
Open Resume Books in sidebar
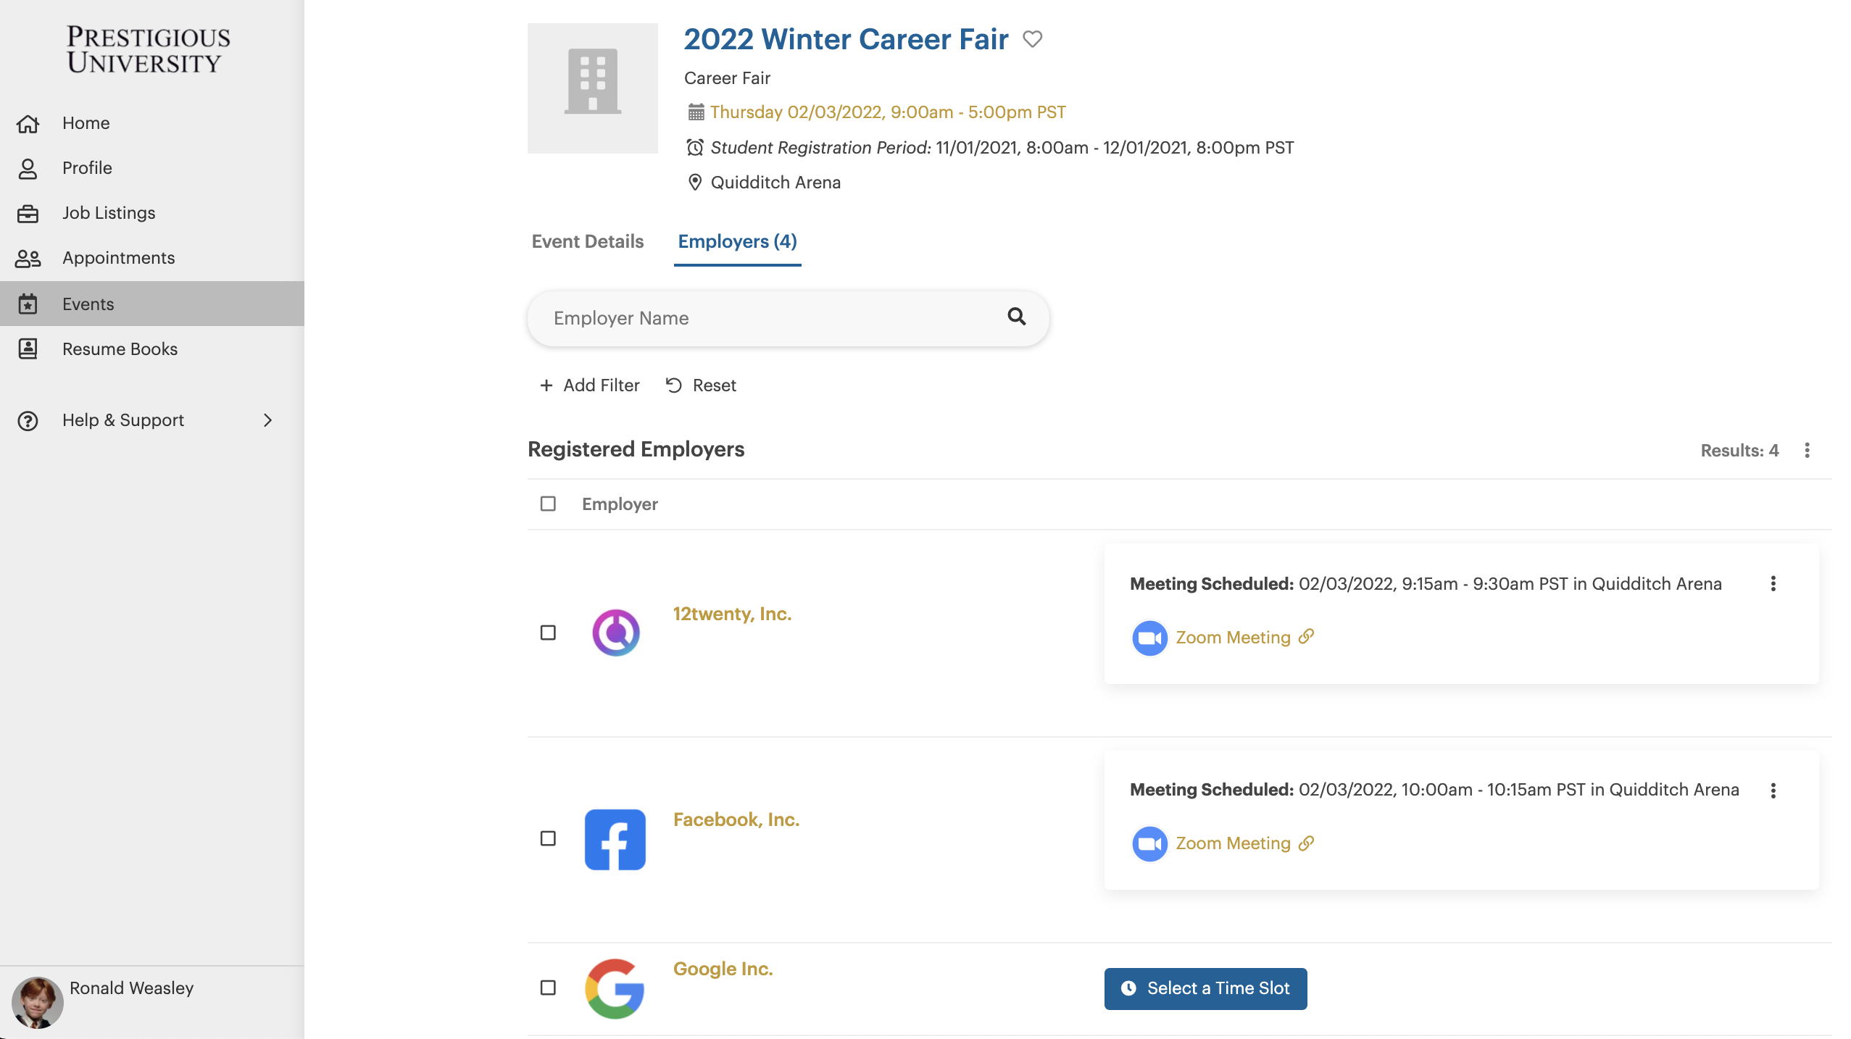[120, 349]
